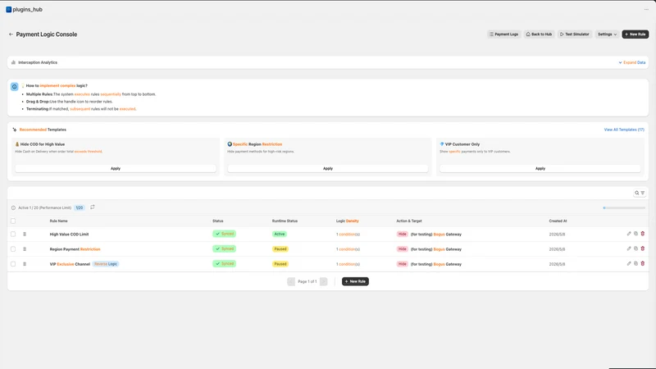This screenshot has height=369, width=656.
Task: Click the Interception Analytics chart icon
Action: pos(13,62)
